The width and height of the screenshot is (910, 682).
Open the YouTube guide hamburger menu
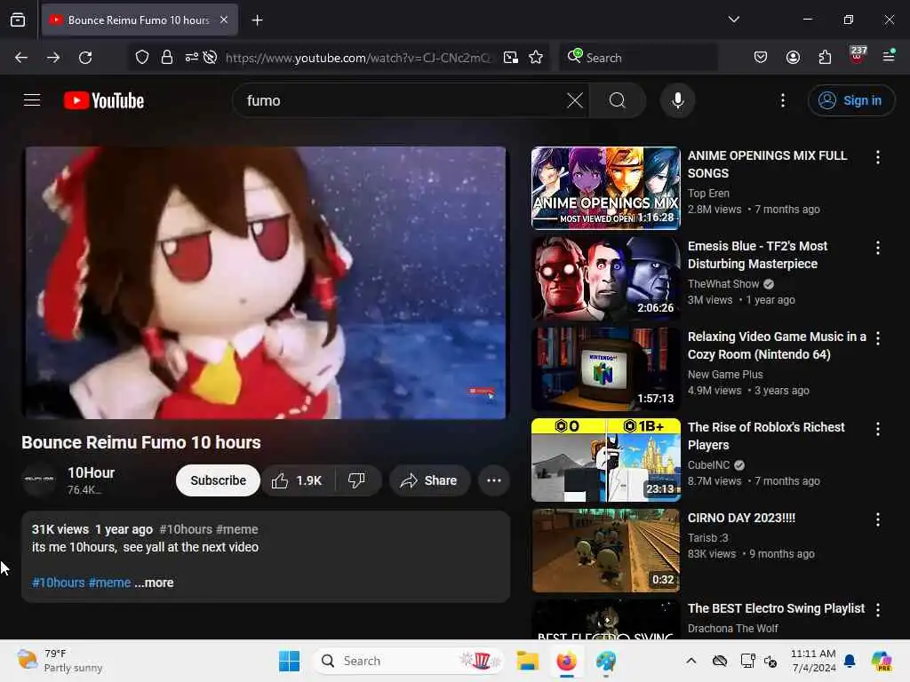[32, 100]
